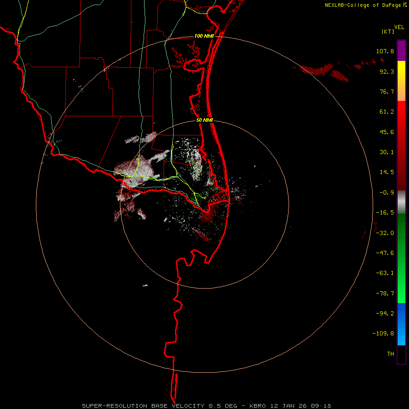Screen dimensions: 409x409
Task: Click the 50 NMI range ring label
Action: (204, 120)
